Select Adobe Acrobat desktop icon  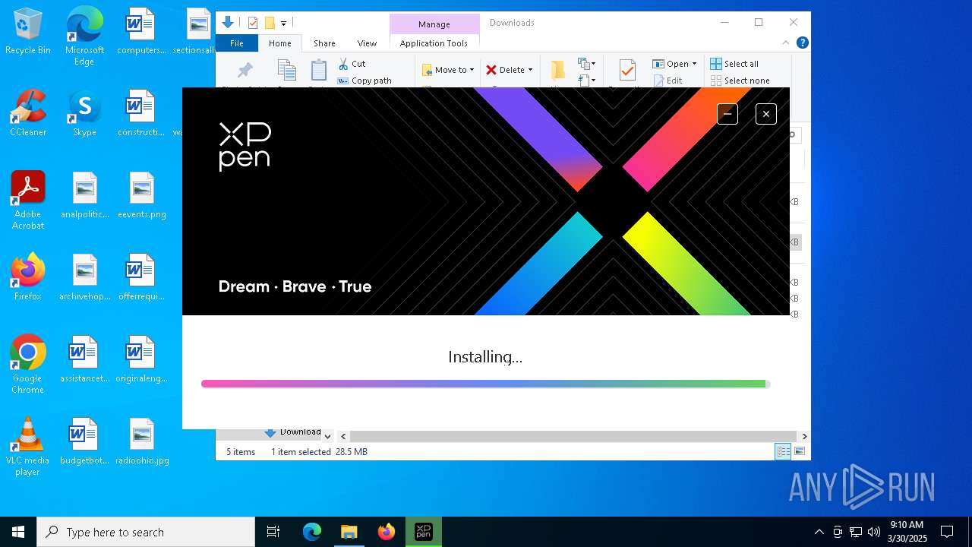[x=28, y=201]
